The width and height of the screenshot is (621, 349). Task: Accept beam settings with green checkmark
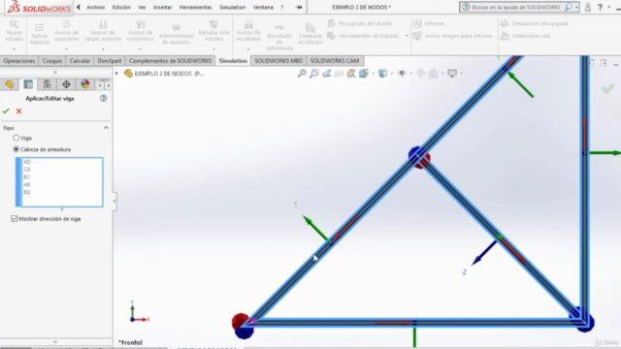(x=6, y=111)
